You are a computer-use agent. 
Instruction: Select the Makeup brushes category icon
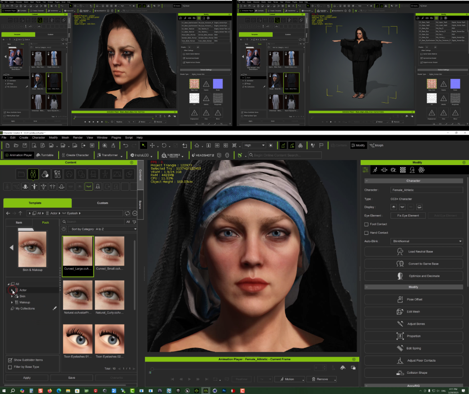57,174
